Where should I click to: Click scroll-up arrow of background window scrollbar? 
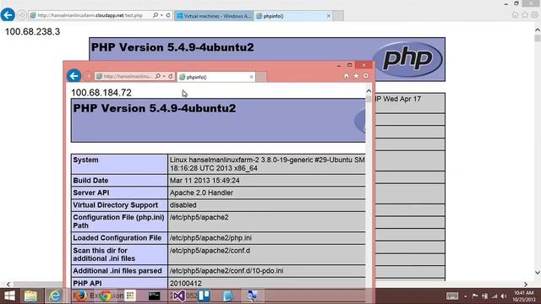click(x=538, y=30)
